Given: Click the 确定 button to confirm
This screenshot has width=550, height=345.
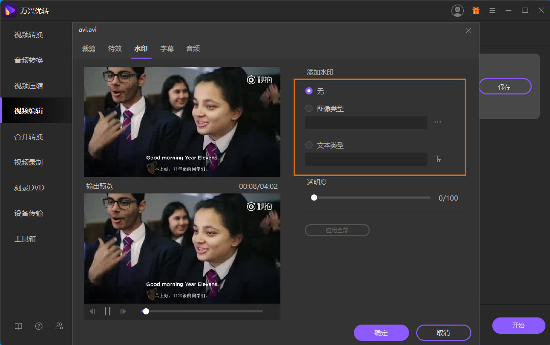Looking at the screenshot, I should click(381, 333).
